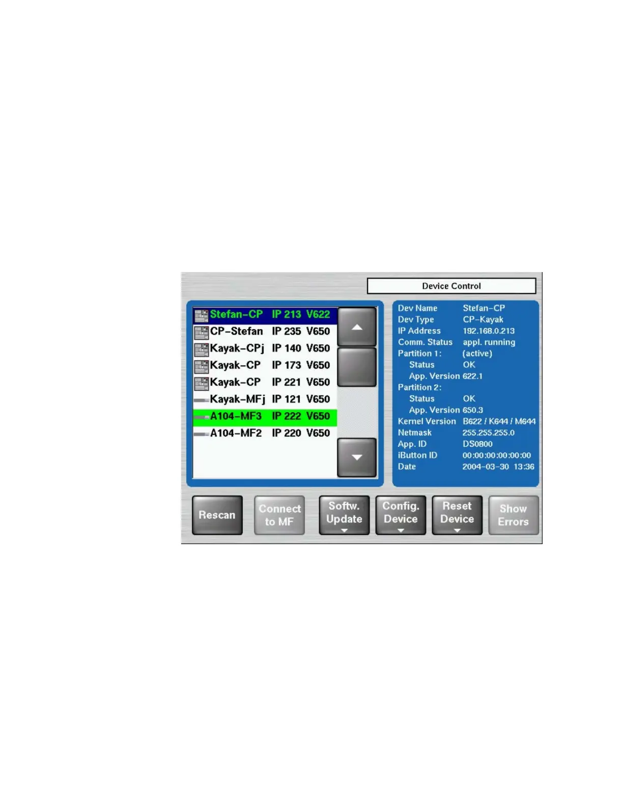Screen dimensions: 623x807
Task: Open the Reset Device menu
Action: [x=457, y=515]
